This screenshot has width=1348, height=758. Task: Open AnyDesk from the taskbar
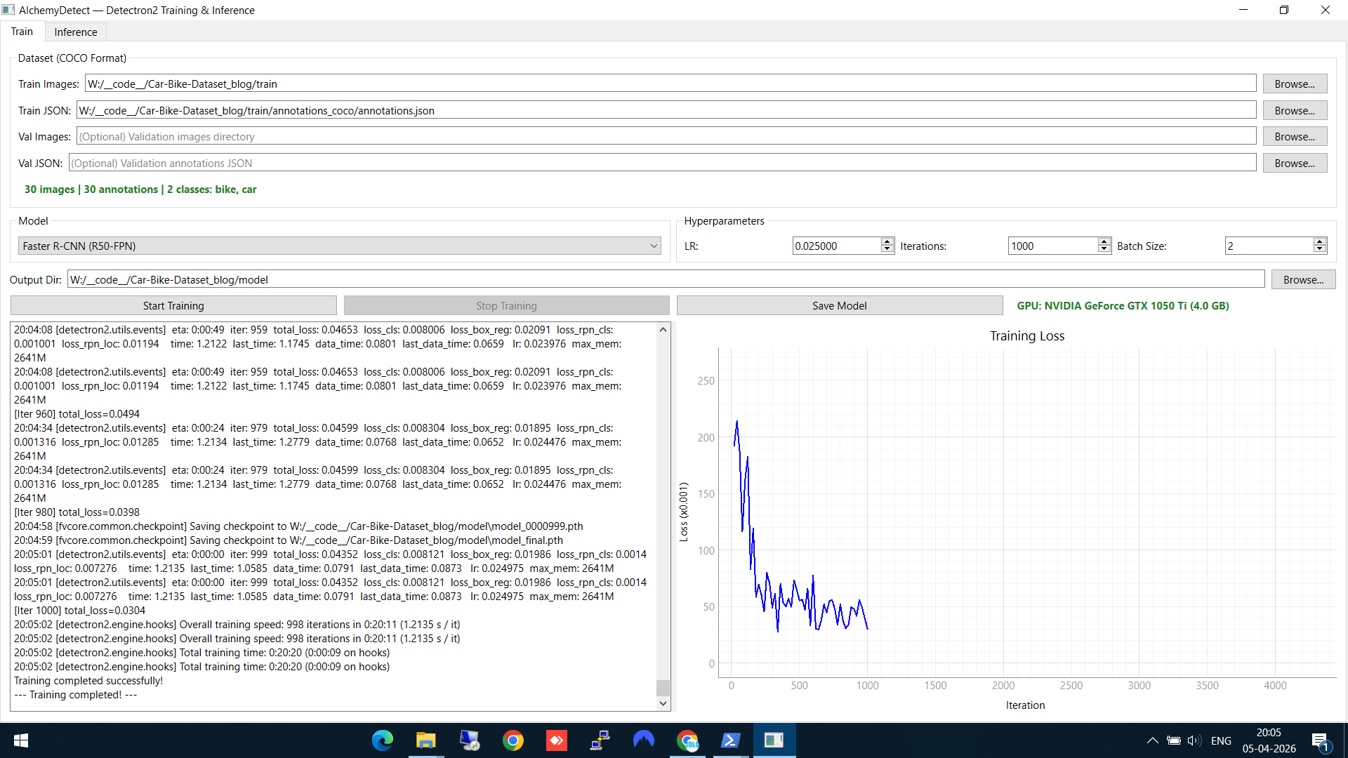point(556,740)
